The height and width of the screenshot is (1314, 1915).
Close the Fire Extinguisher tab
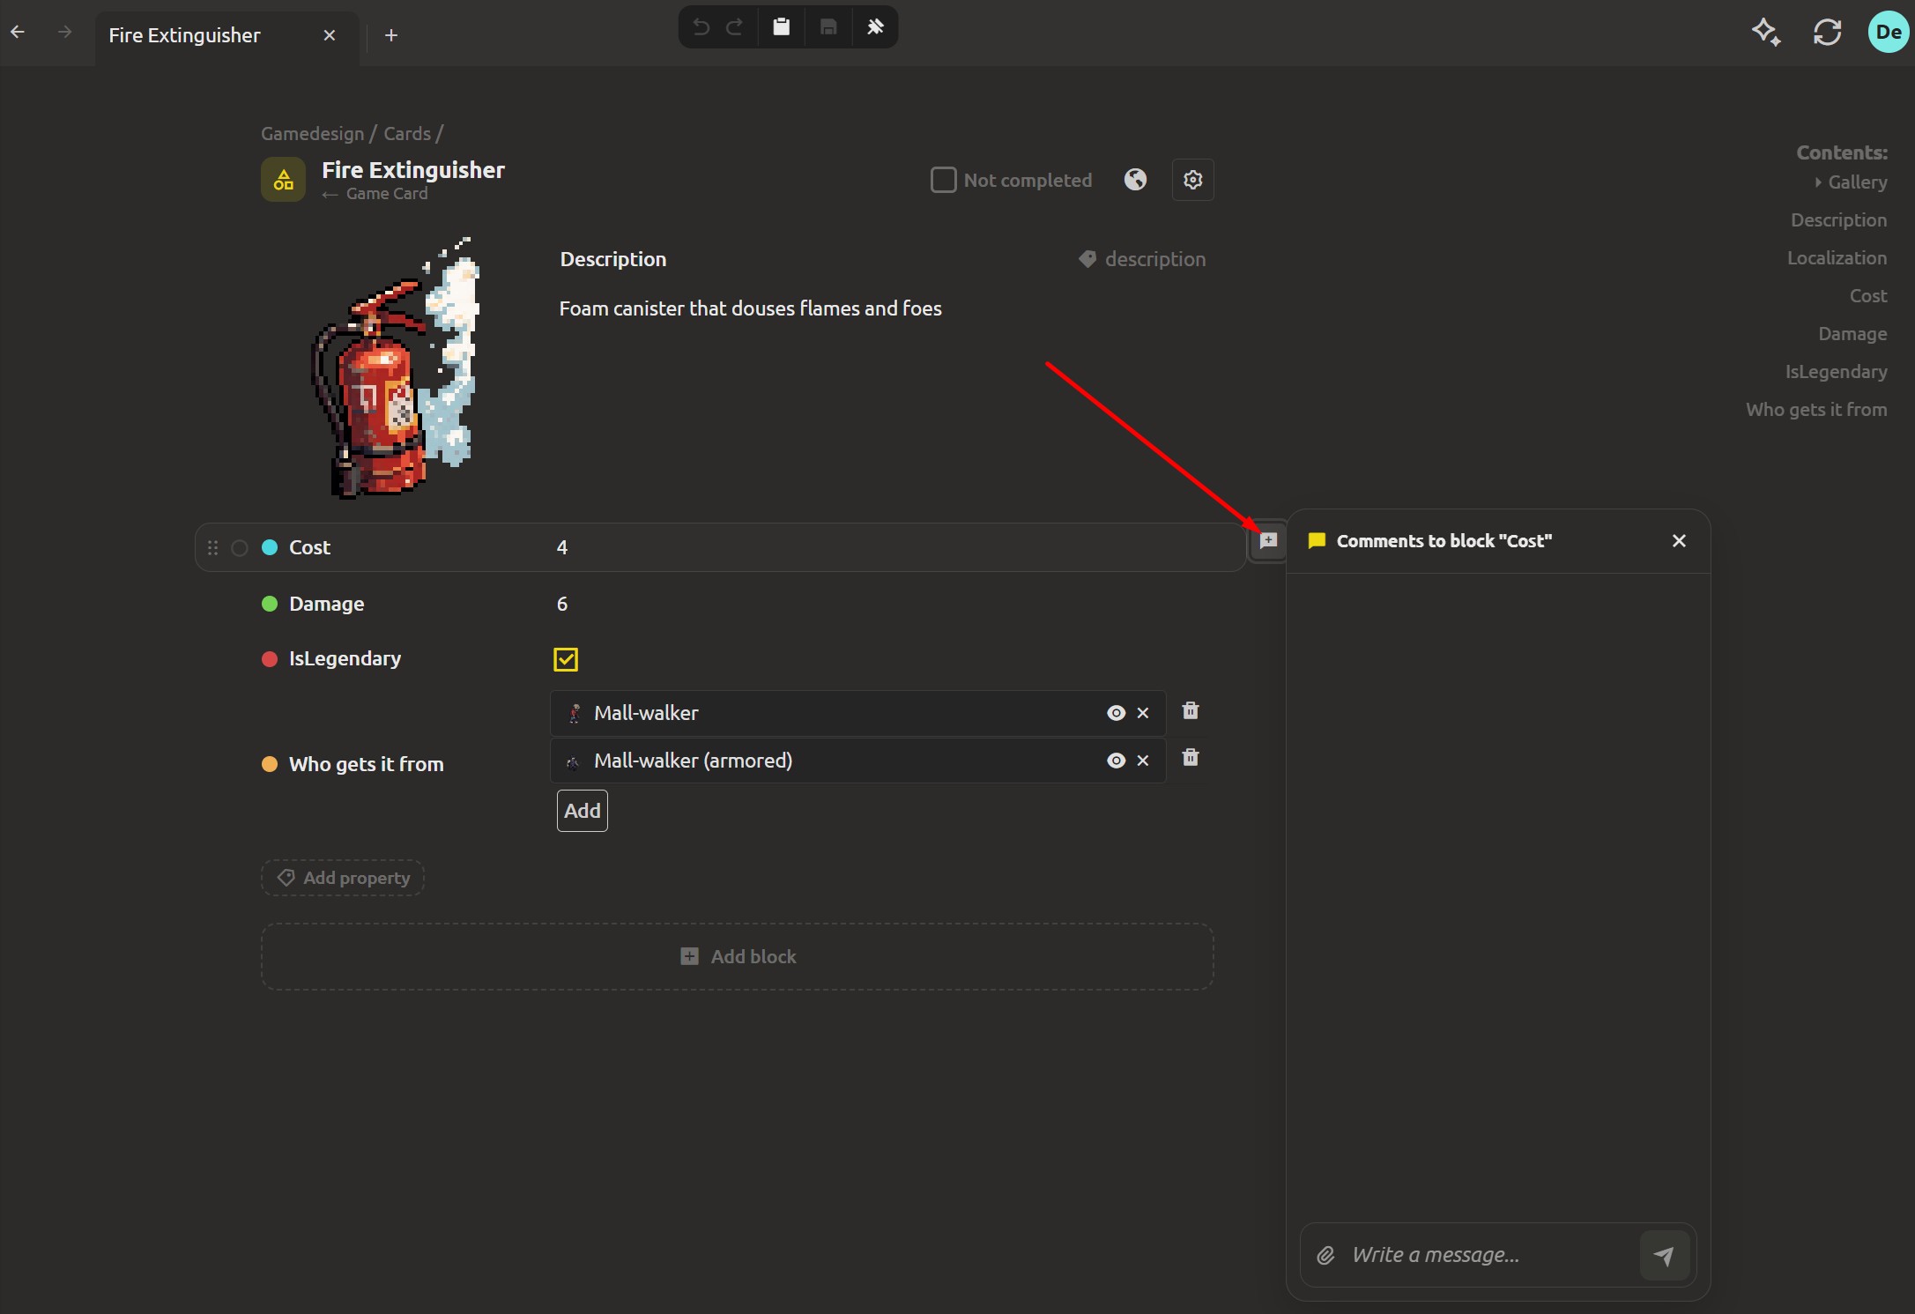(330, 35)
